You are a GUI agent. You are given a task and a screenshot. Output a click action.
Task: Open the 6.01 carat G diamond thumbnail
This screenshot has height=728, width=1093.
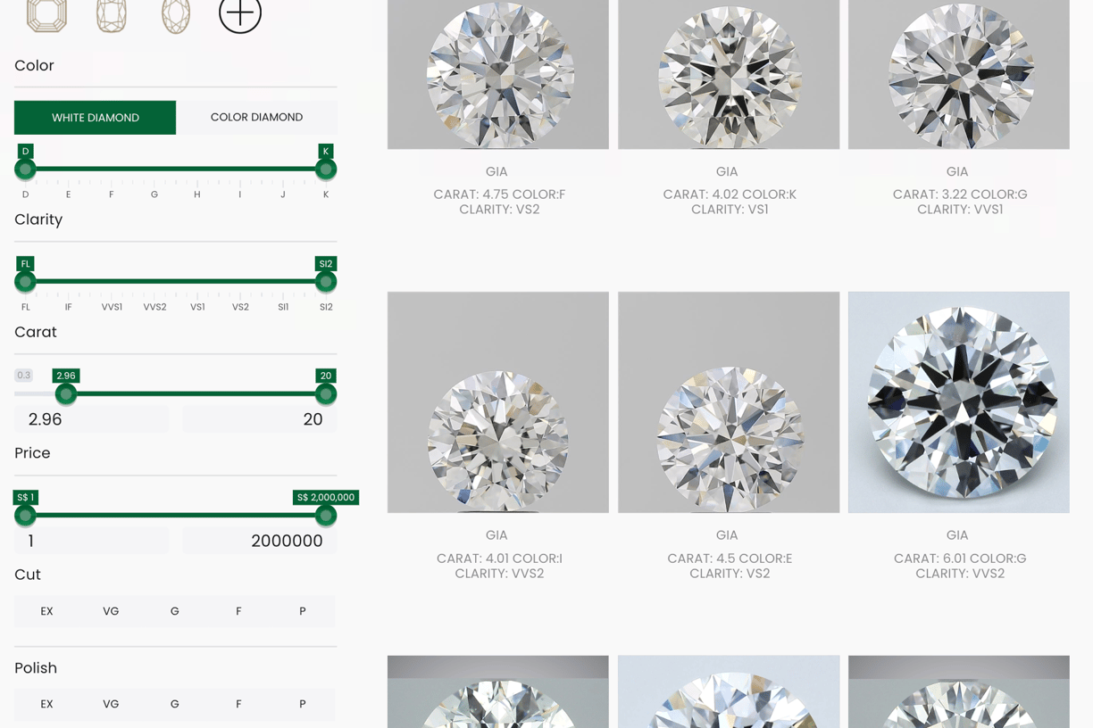959,402
